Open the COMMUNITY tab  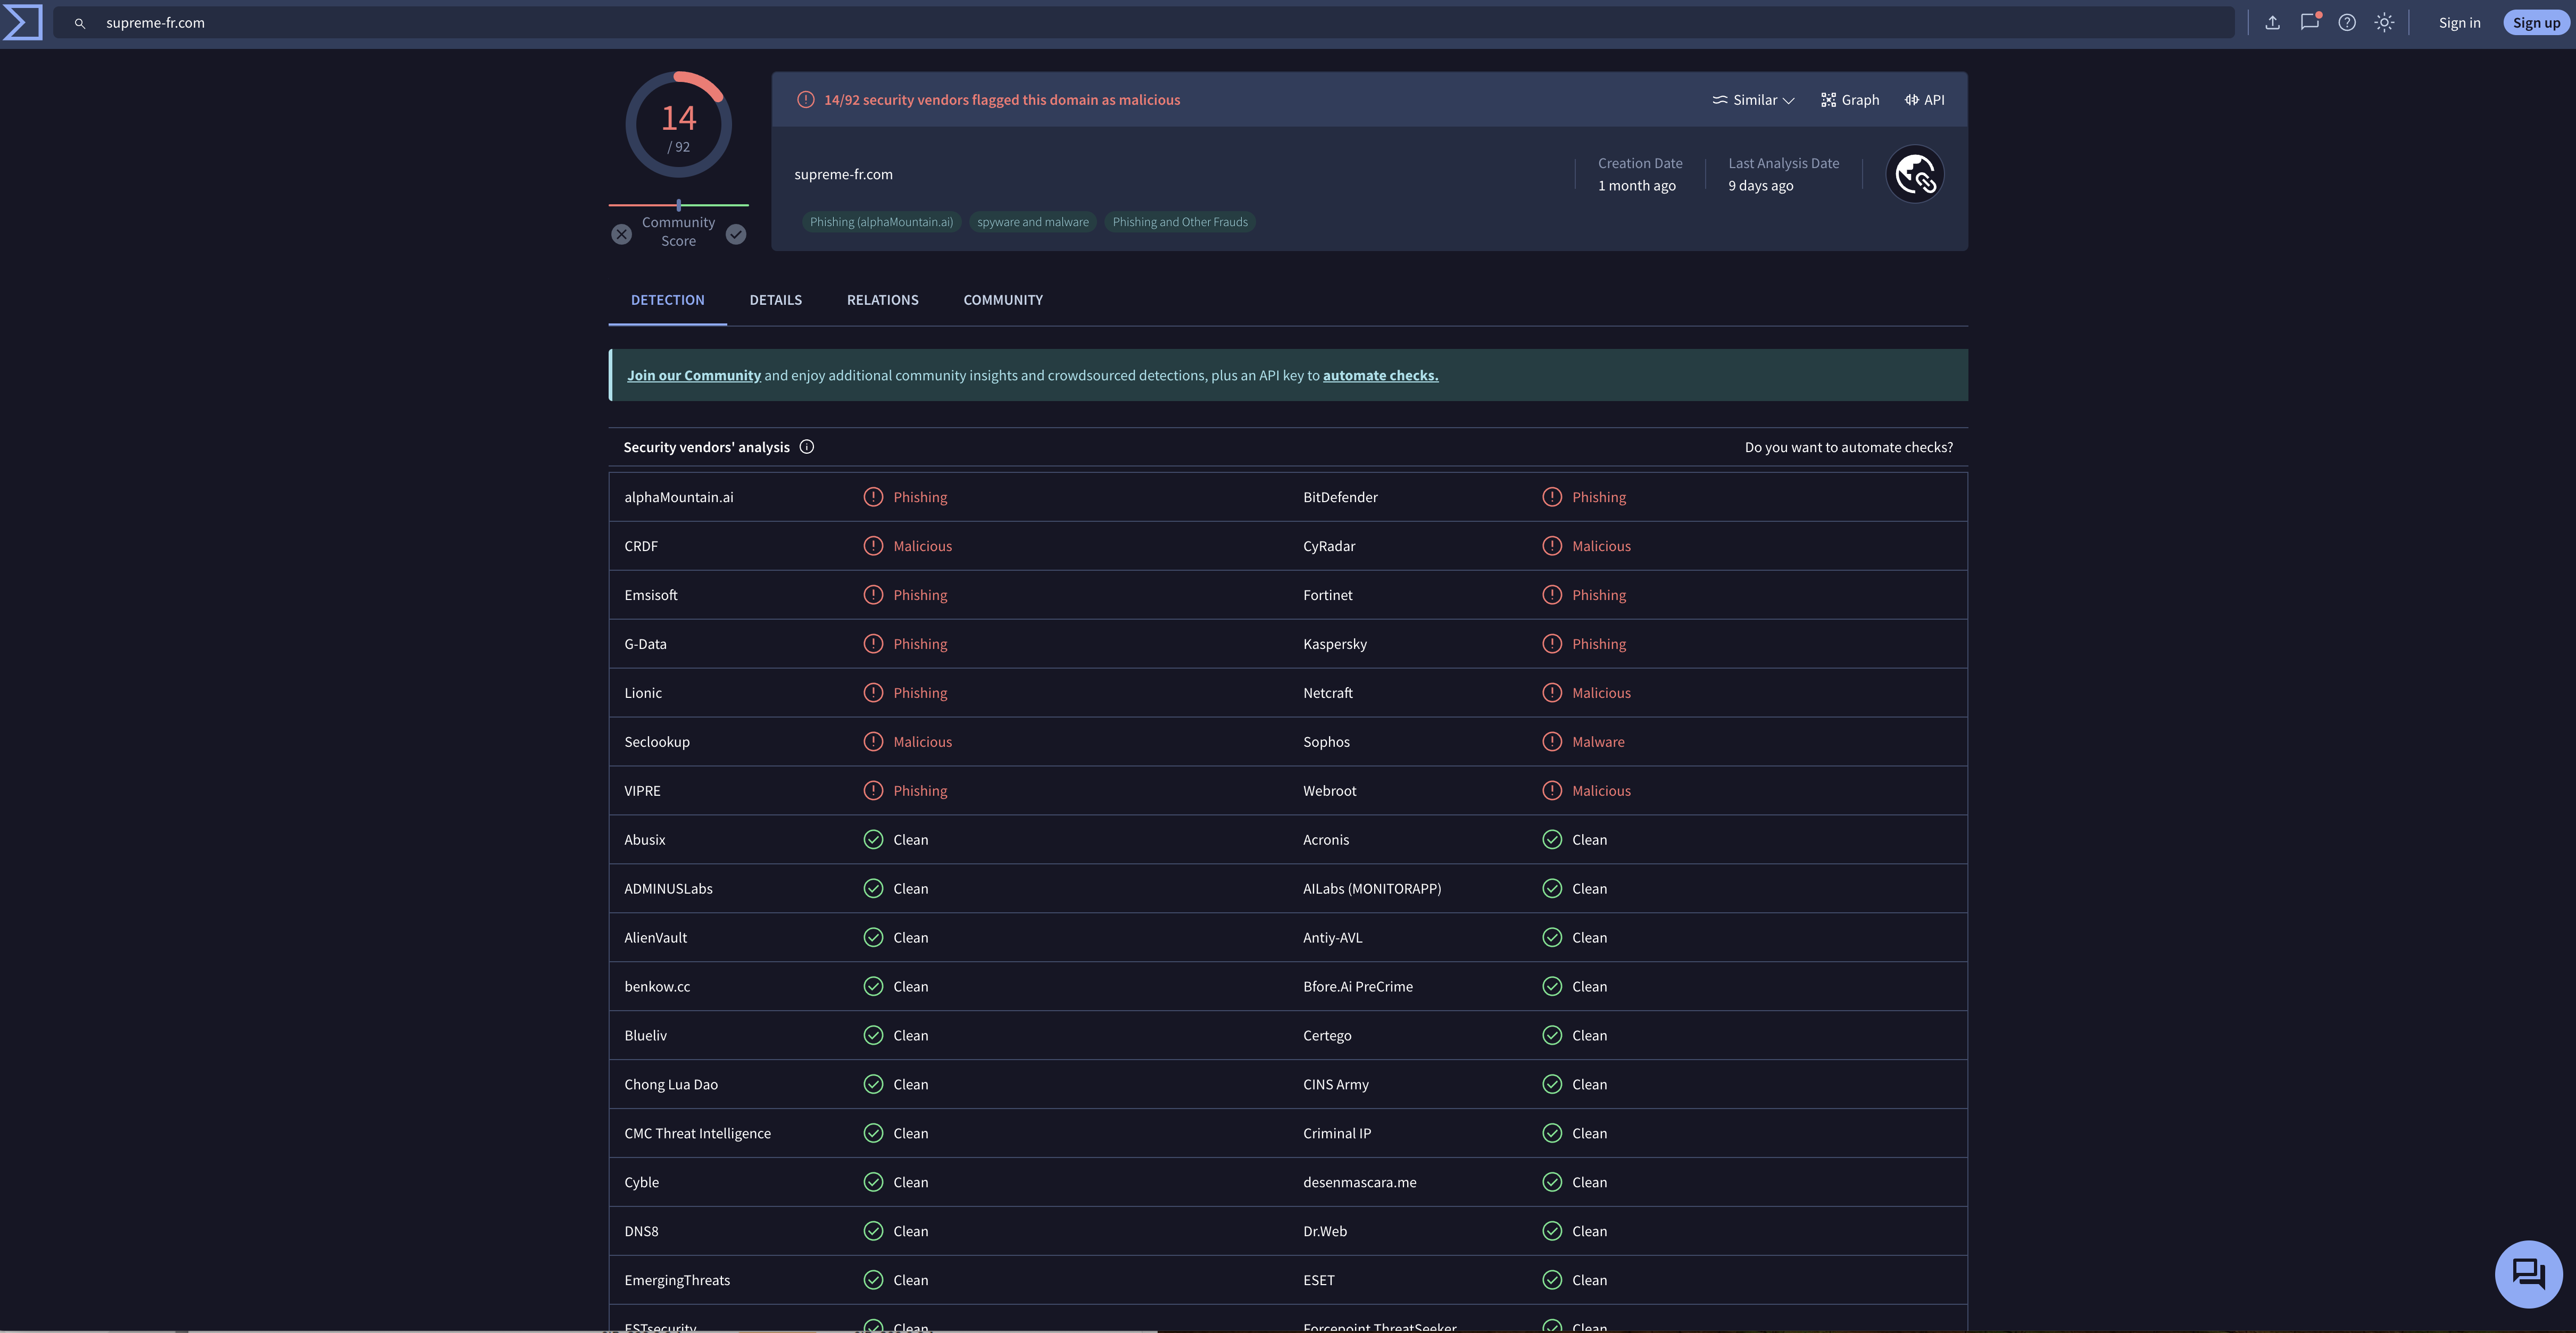(x=1003, y=300)
